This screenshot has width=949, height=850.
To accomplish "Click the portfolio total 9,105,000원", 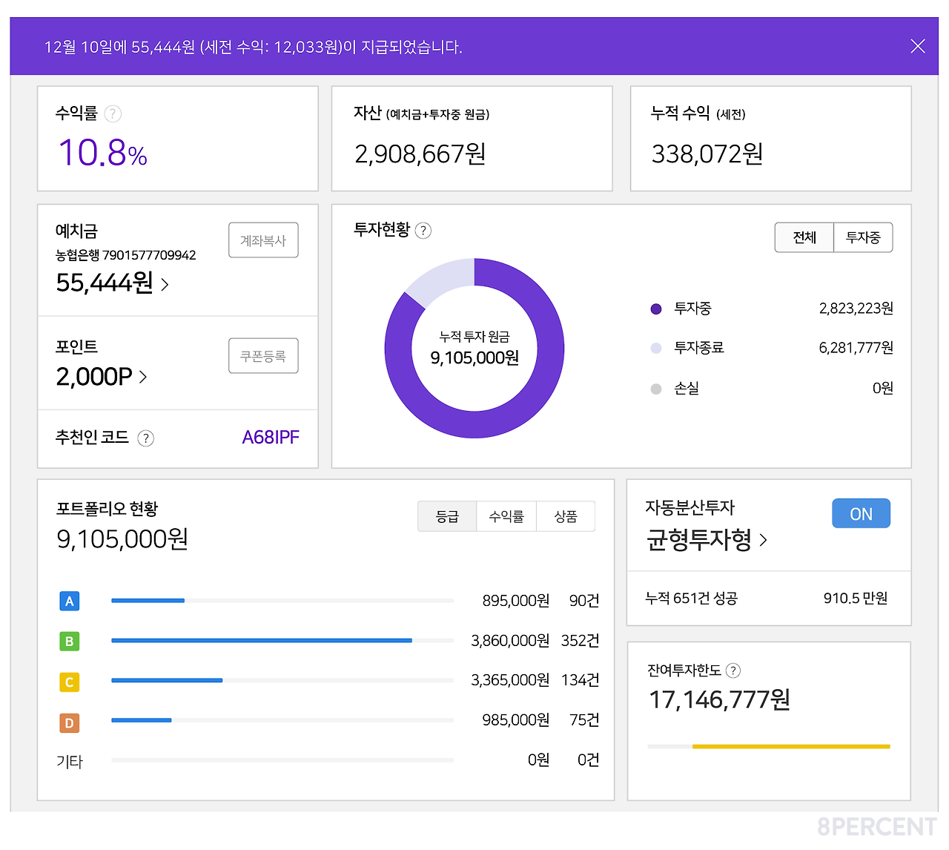I will [x=122, y=539].
